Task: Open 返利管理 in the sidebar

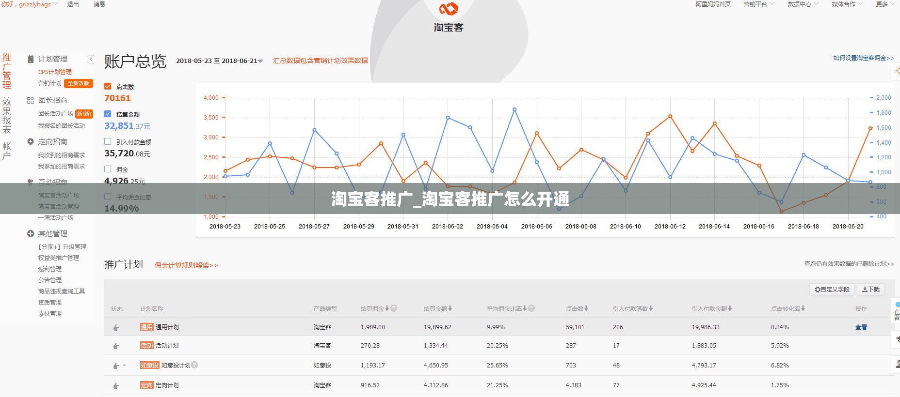Action: pyautogui.click(x=50, y=269)
